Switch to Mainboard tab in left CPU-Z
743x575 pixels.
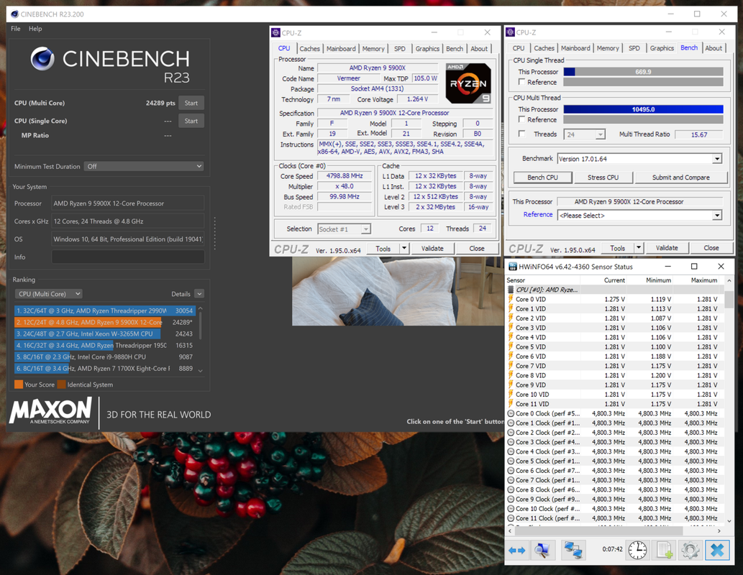341,49
